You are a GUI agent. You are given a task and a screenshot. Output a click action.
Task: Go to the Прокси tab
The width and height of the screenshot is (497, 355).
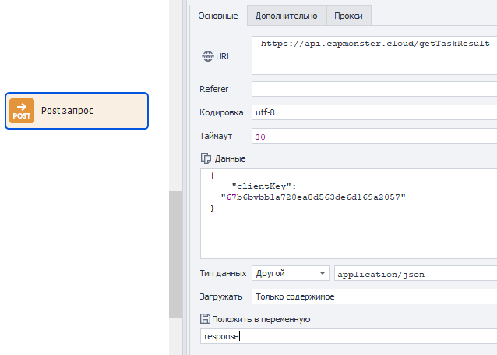(348, 15)
